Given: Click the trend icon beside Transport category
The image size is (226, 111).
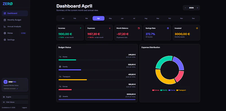Looking at the screenshot, I should coord(60,77).
